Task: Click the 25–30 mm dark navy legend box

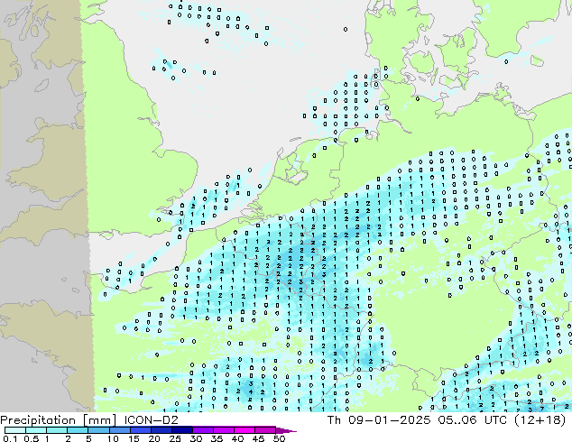Action: 181,430
